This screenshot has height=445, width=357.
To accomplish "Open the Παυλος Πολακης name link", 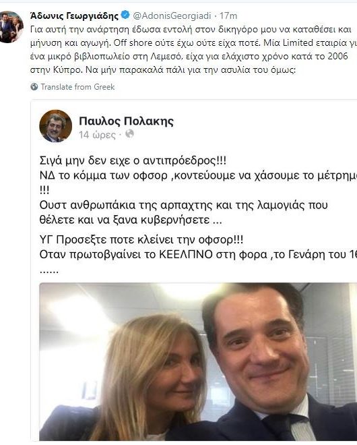I will pos(126,121).
